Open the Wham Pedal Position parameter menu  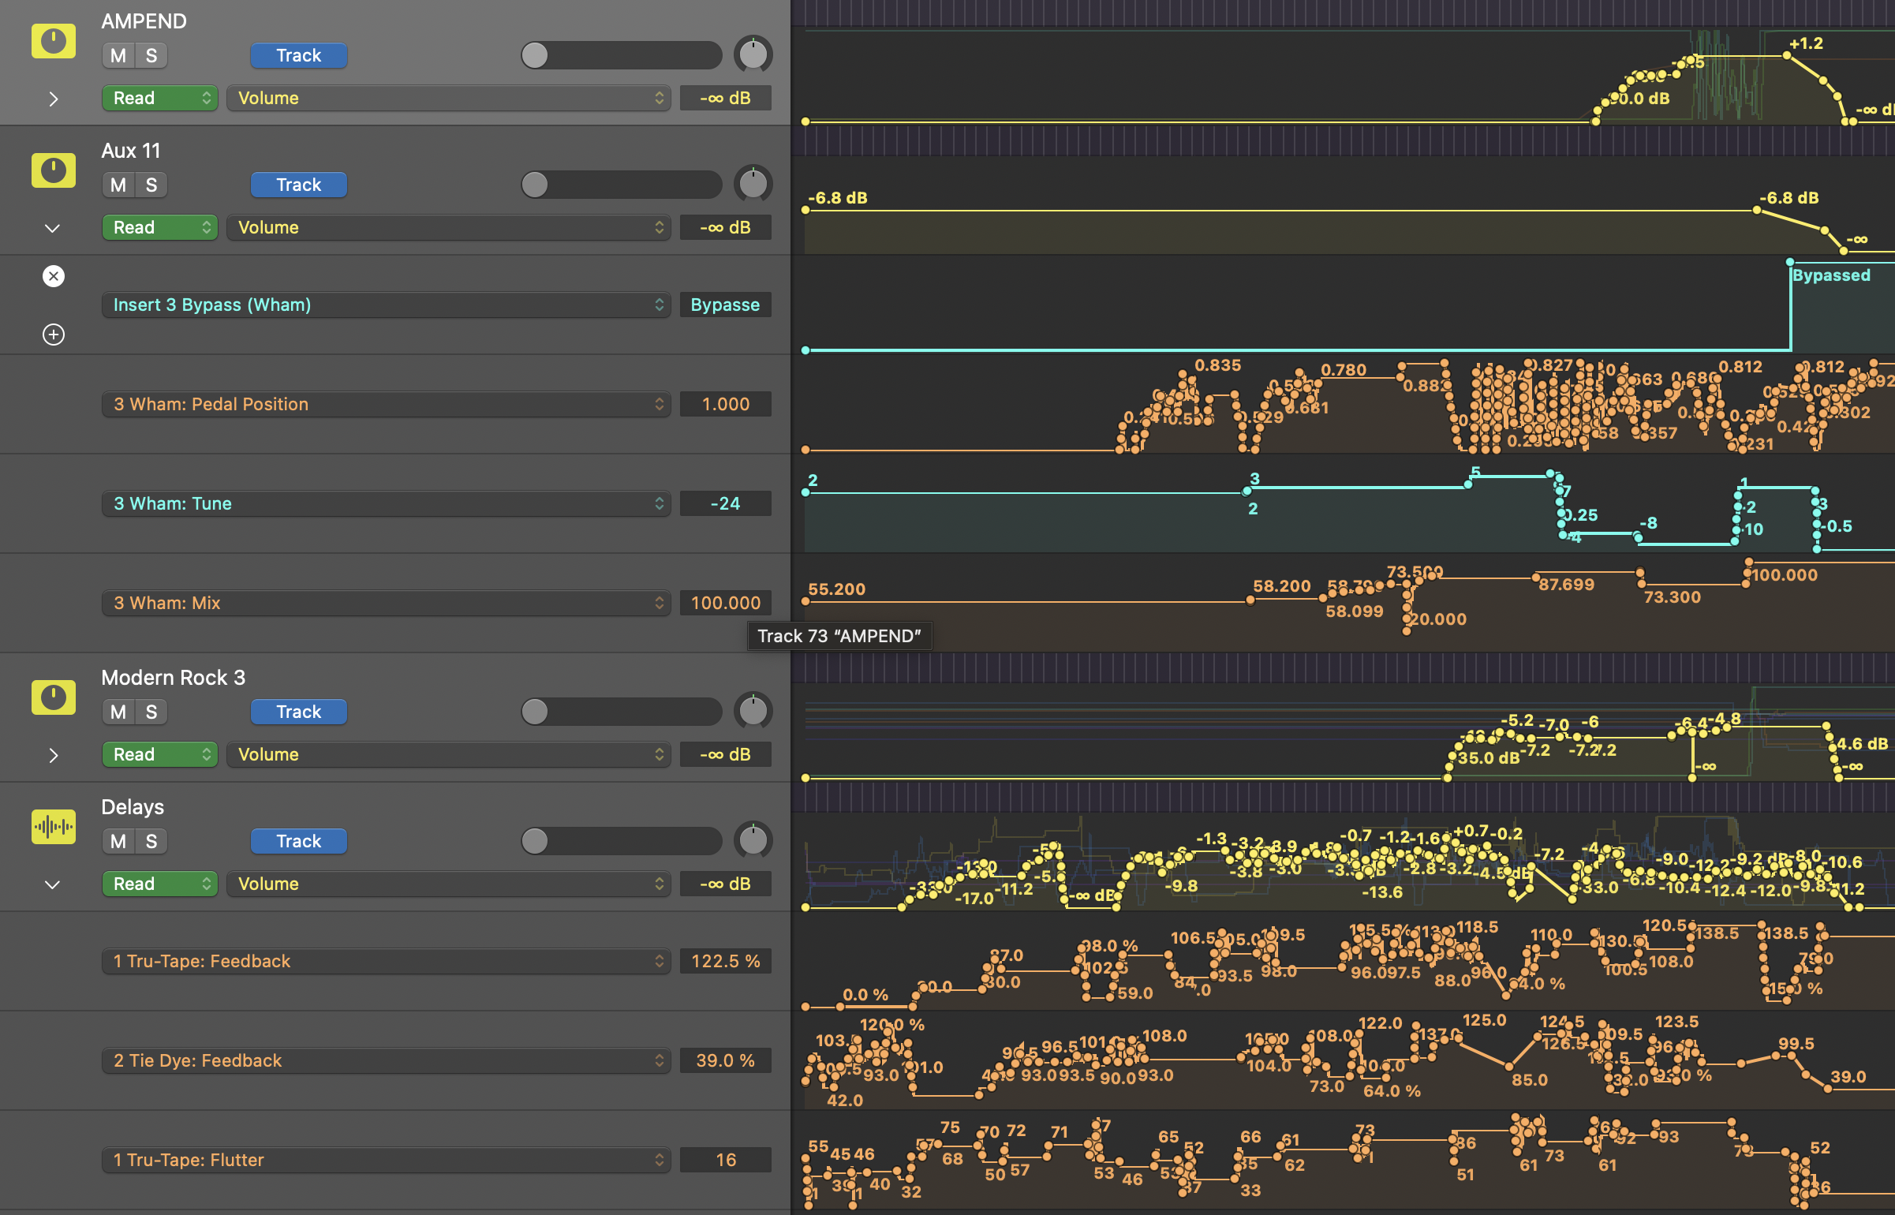(386, 404)
